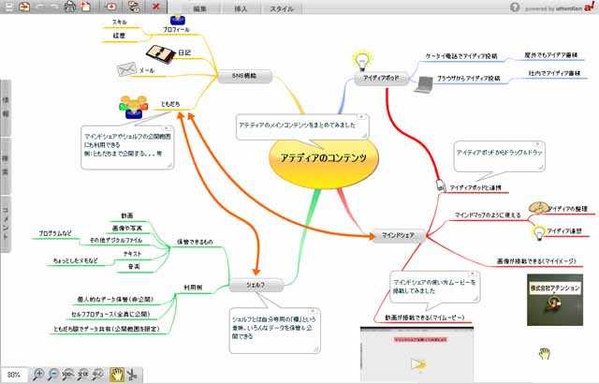599x384 pixels.
Task: Click the 80% zoom level field
Action: point(14,375)
